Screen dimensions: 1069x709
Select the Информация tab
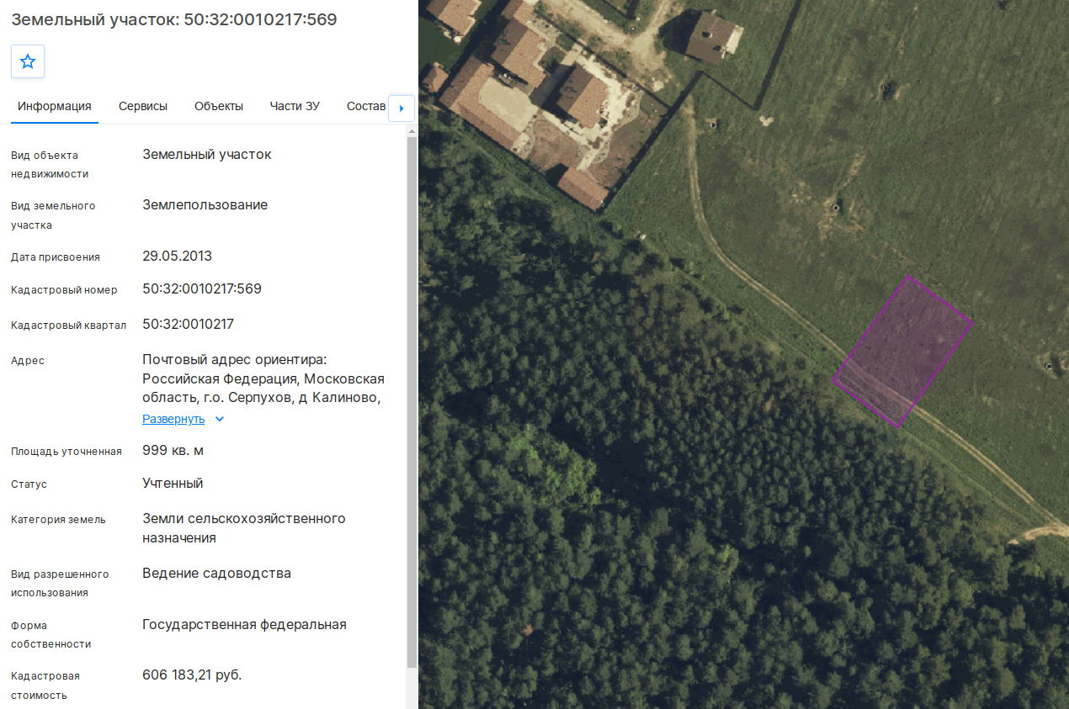pyautogui.click(x=55, y=106)
